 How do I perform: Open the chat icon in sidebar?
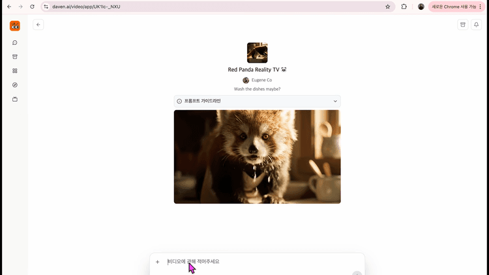pyautogui.click(x=15, y=42)
